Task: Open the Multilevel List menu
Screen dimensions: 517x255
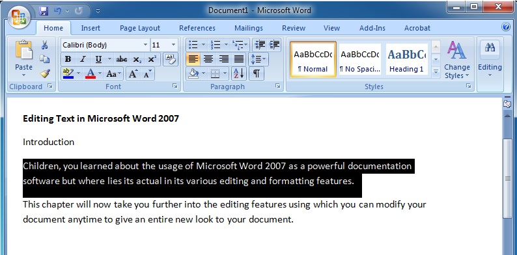Action: (x=240, y=45)
